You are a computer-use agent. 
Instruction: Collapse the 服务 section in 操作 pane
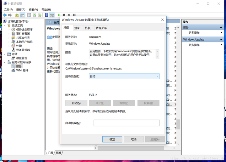221,27
